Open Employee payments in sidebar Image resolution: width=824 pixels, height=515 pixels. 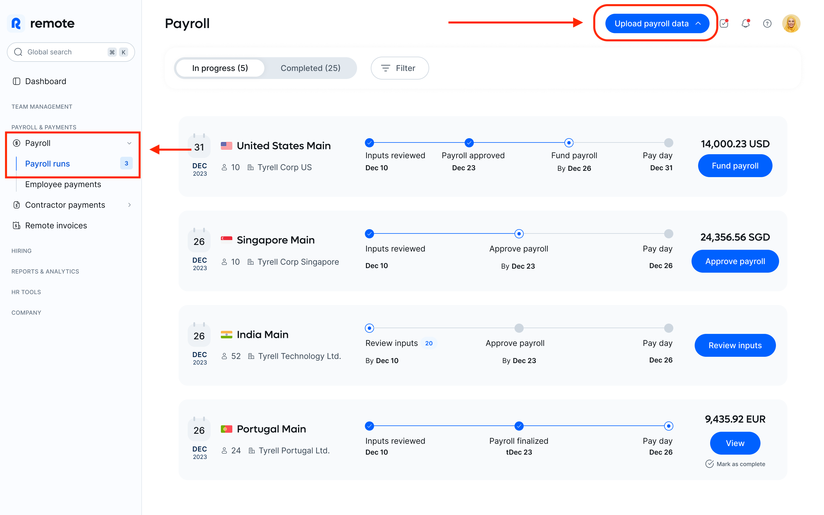click(x=63, y=184)
